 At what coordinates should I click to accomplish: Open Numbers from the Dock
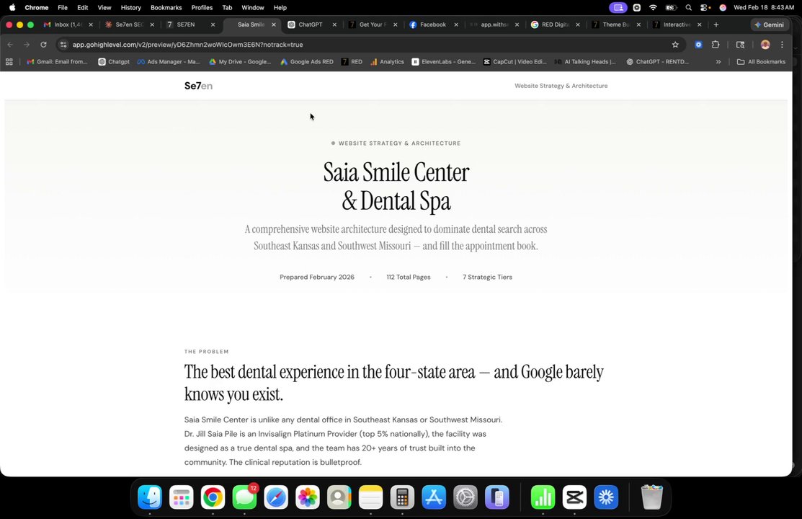543,497
